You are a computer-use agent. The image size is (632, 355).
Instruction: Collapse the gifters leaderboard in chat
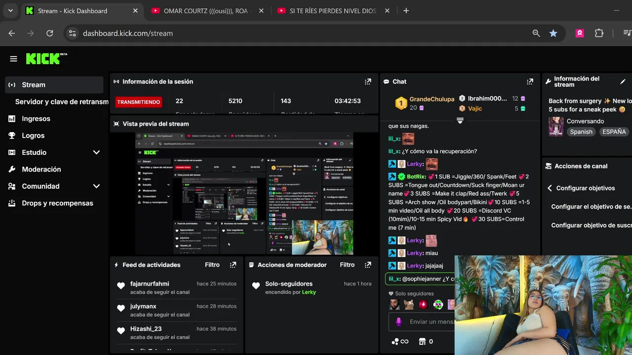pos(460,121)
